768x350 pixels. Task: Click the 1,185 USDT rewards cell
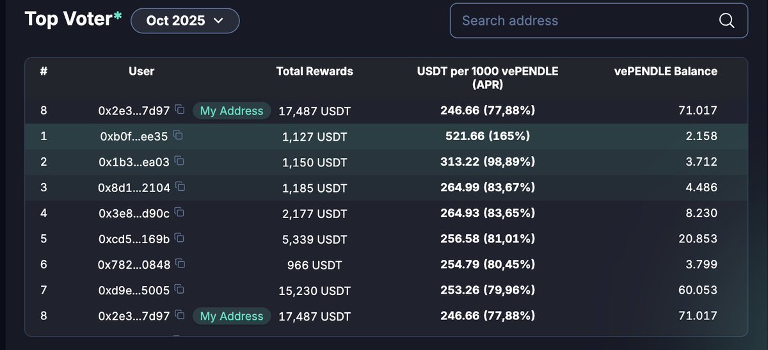point(315,188)
